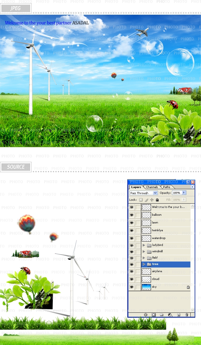Select the lawn layer name
Image resolution: width=201 pixels, height=345 pixels.
[x=155, y=222]
